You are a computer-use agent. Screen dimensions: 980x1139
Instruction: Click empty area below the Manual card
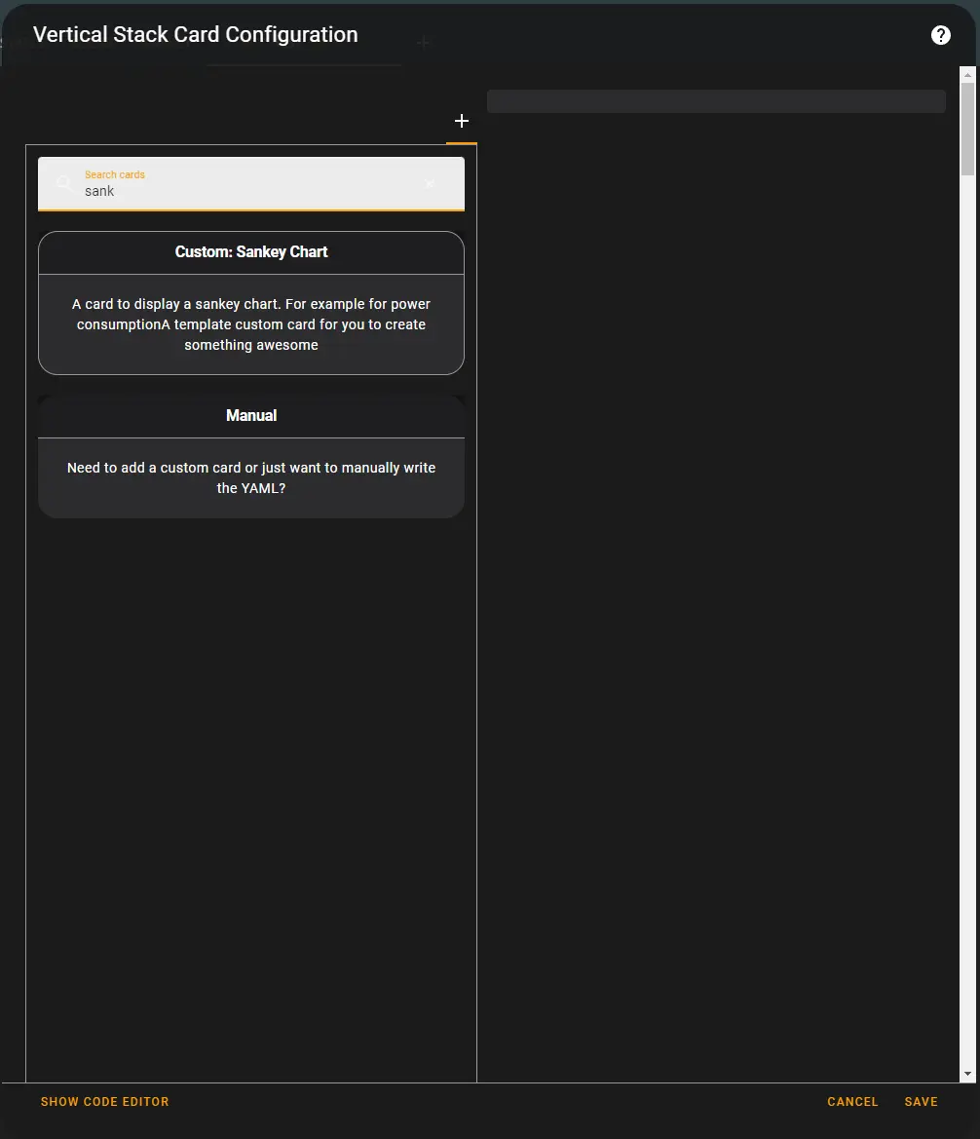click(251, 779)
